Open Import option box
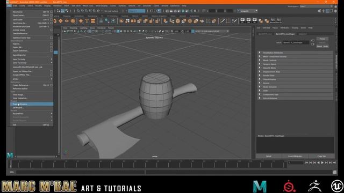The image size is (344, 193). (x=52, y=44)
